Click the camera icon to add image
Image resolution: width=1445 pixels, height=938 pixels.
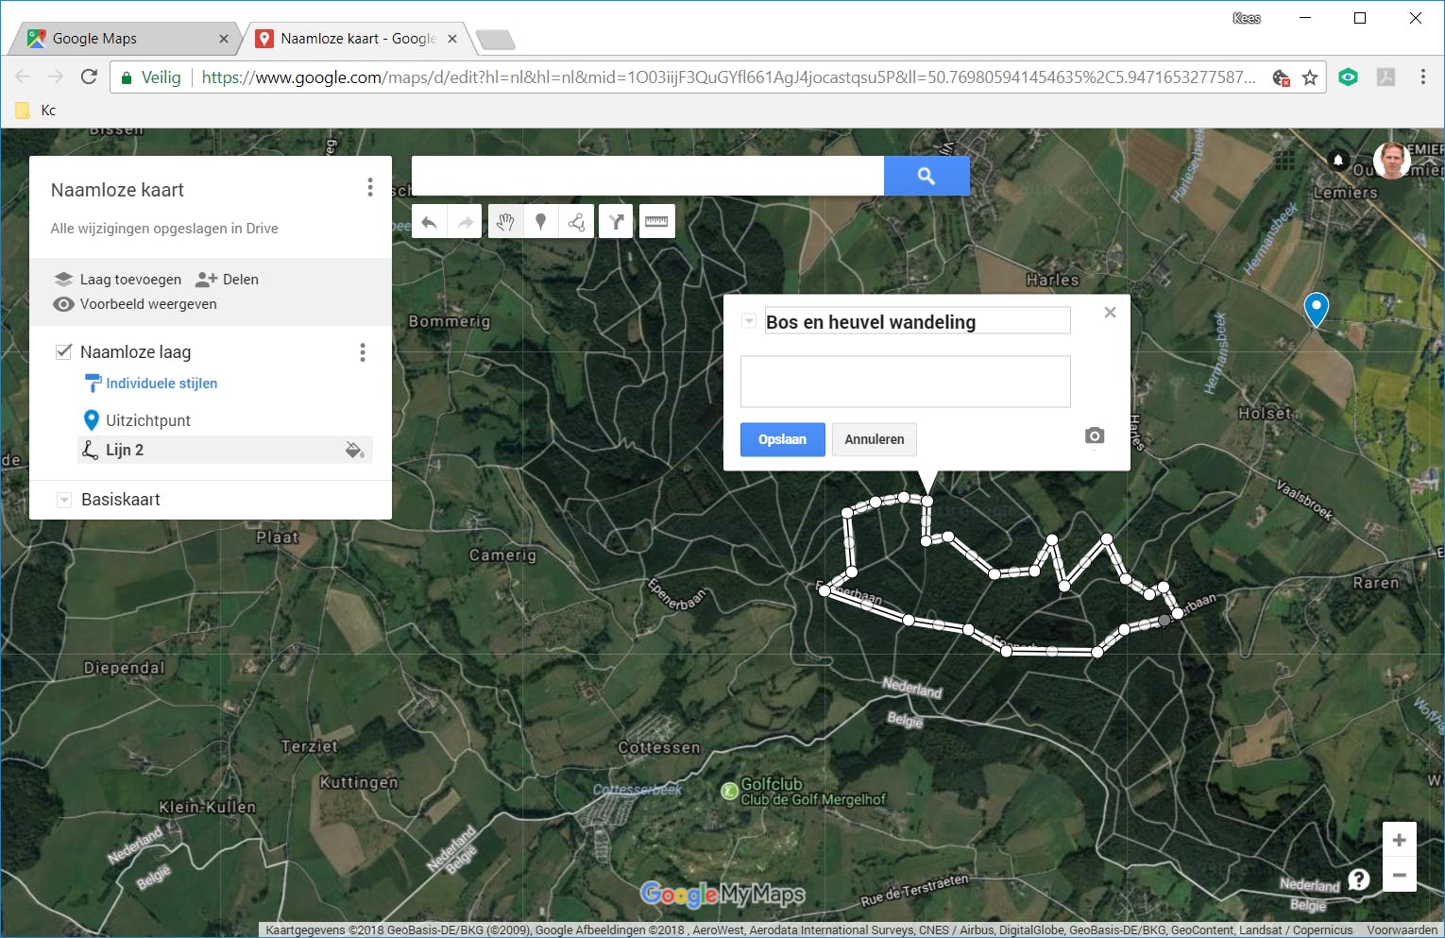click(x=1094, y=435)
